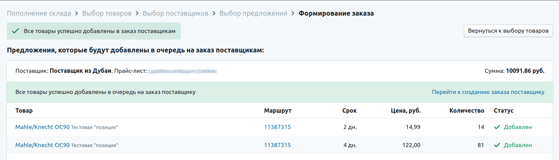Open Перейти к созданию заказа поставщику link
Screen dimensions: 559x160
click(x=488, y=92)
